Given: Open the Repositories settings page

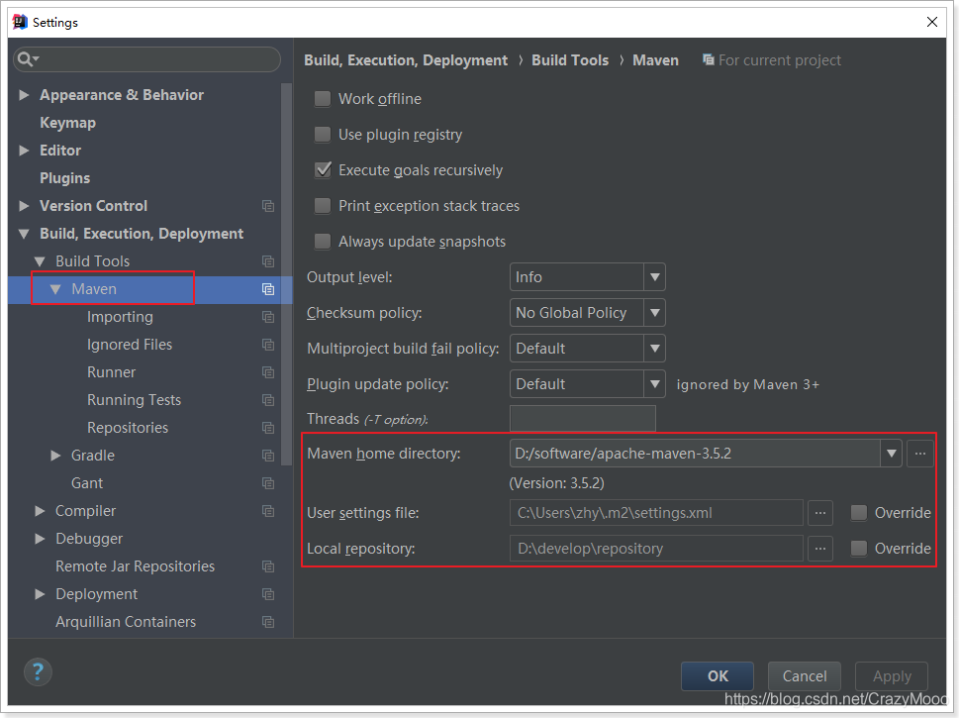Looking at the screenshot, I should coord(128,428).
